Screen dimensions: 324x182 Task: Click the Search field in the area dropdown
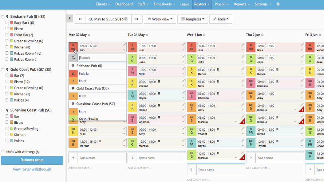(102, 58)
